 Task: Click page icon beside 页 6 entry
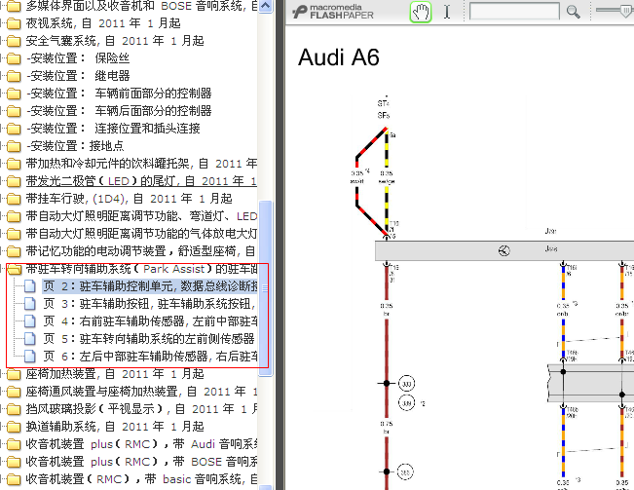29,357
